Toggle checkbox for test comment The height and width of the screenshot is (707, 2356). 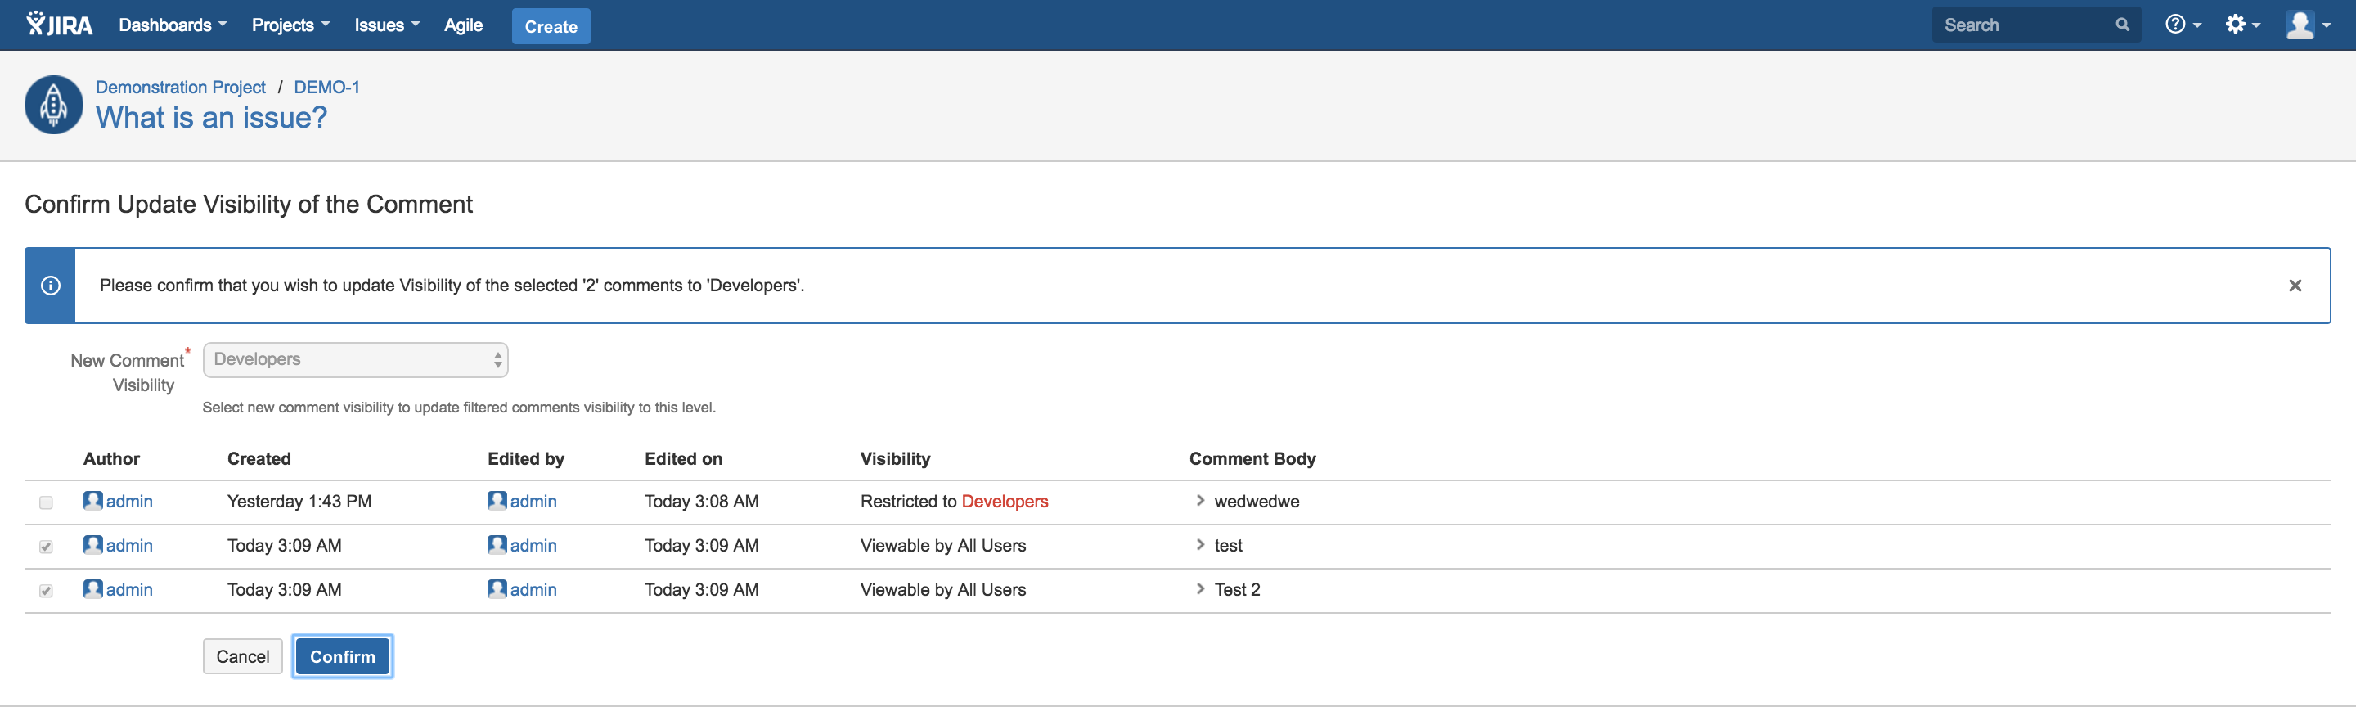pyautogui.click(x=46, y=546)
